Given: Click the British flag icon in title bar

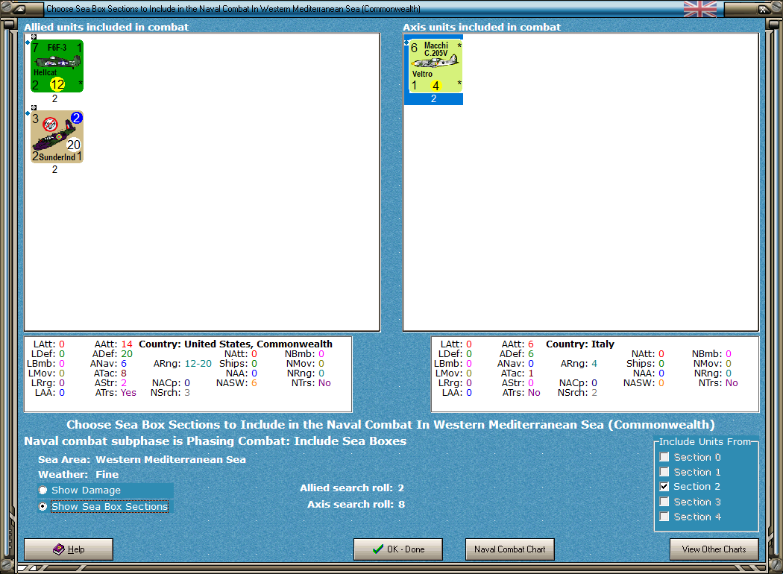Looking at the screenshot, I should tap(699, 8).
